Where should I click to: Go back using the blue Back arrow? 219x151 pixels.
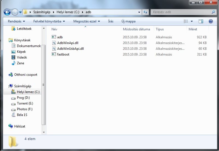coord(7,12)
